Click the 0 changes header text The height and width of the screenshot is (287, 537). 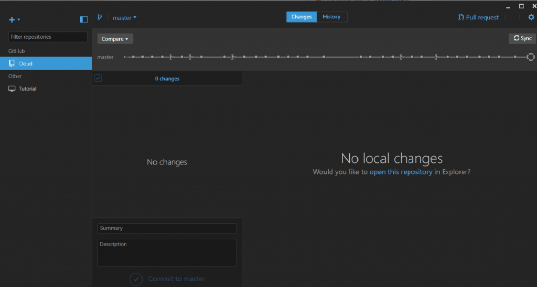pyautogui.click(x=167, y=79)
